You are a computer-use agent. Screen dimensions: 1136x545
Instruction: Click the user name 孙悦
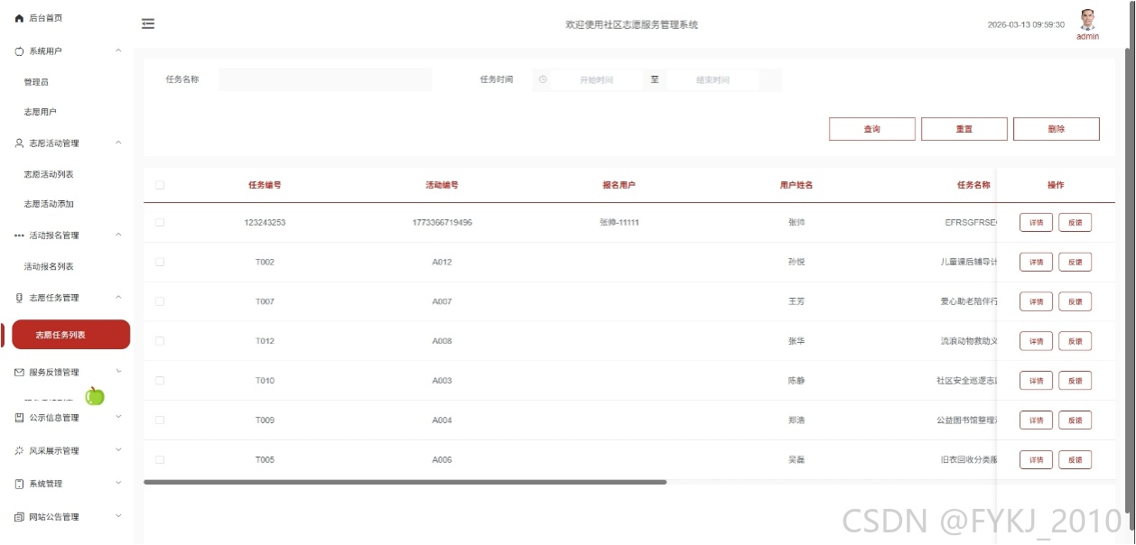pos(796,262)
